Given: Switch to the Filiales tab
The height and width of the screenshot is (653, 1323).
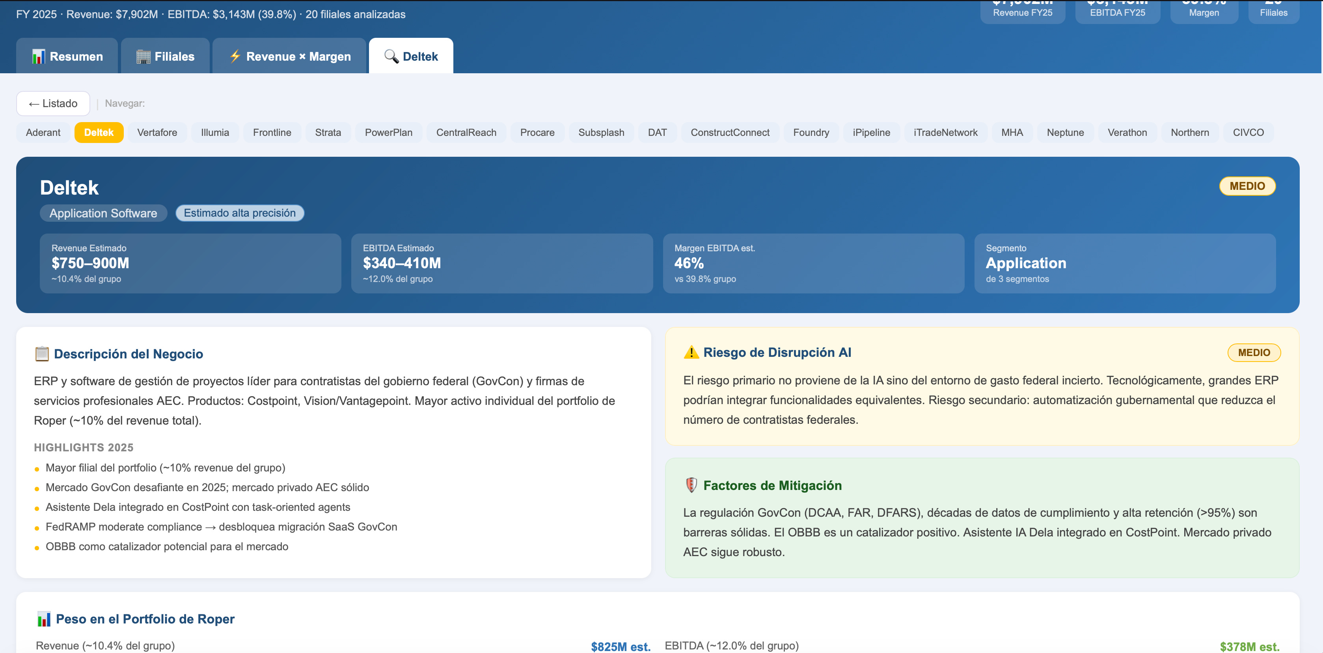Looking at the screenshot, I should 165,56.
